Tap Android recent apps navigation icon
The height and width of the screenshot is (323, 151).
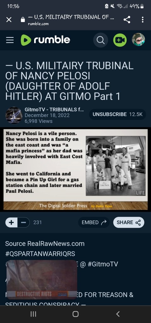click(x=33, y=314)
